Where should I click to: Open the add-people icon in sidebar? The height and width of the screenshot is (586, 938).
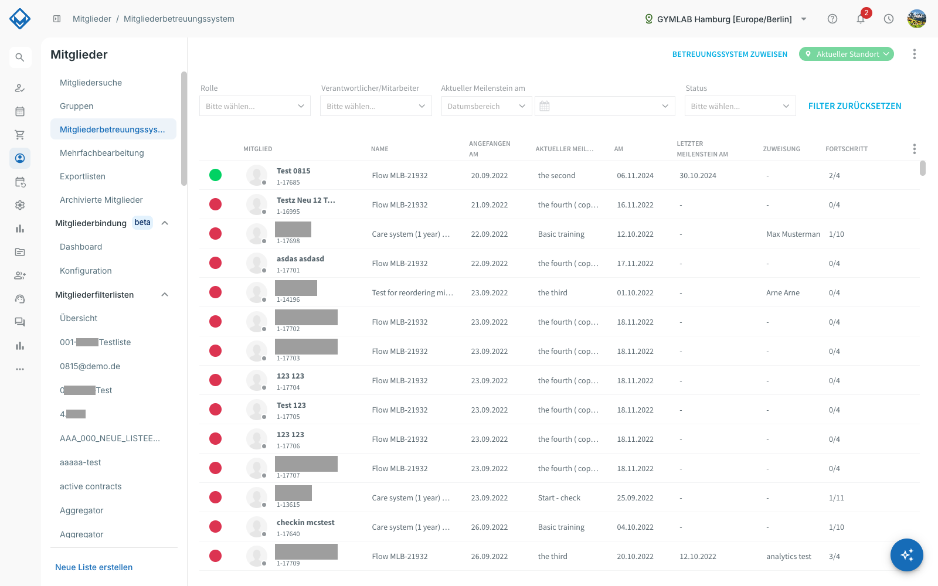coord(20,275)
